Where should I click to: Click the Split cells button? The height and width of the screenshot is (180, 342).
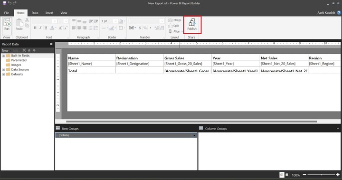[174, 26]
